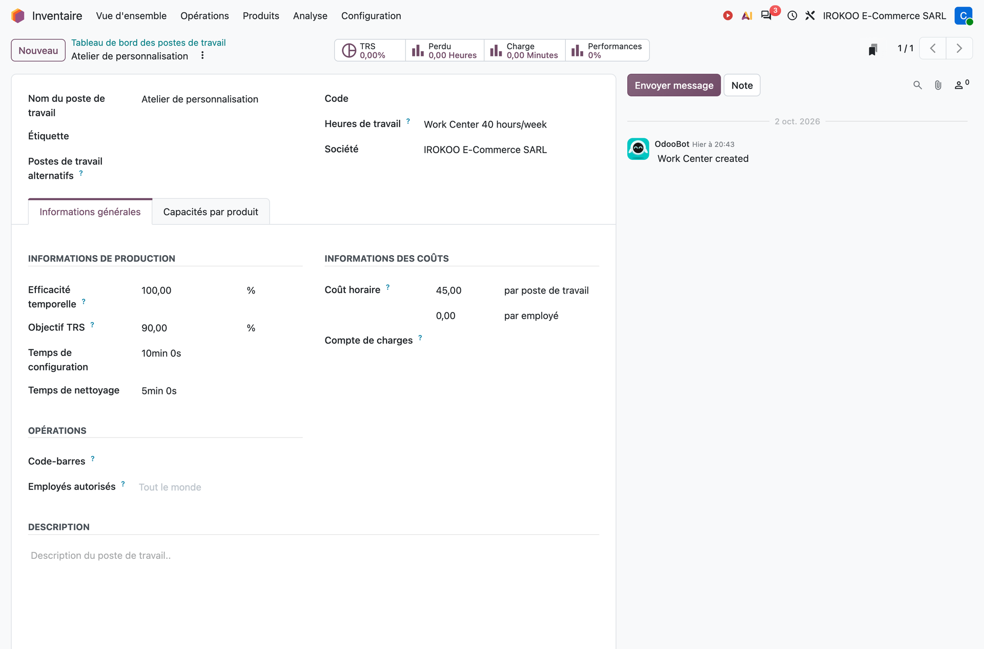Switch company via IROKOO E-Commerce SARL in top bar

pyautogui.click(x=884, y=16)
